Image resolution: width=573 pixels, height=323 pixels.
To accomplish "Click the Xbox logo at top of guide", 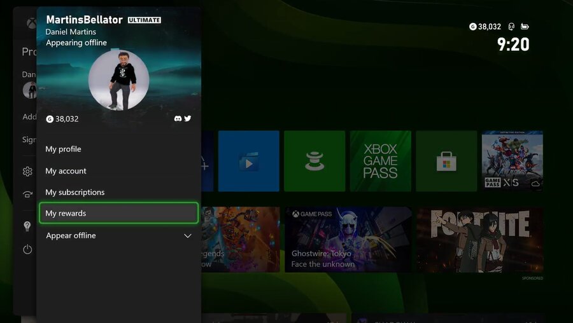I will (31, 24).
